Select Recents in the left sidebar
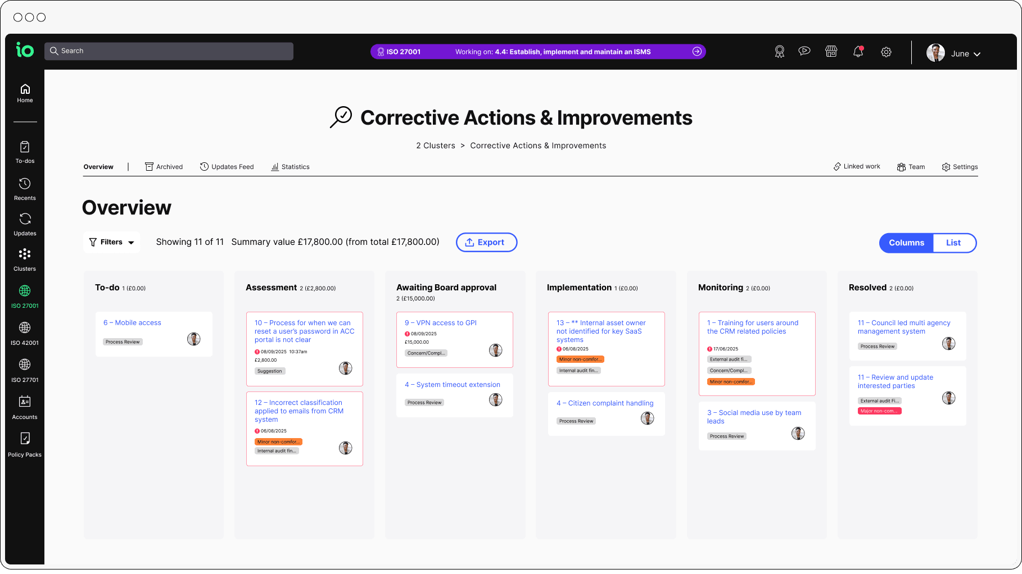 pos(25,188)
